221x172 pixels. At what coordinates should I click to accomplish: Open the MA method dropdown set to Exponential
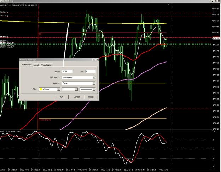pyautogui.click(x=78, y=78)
